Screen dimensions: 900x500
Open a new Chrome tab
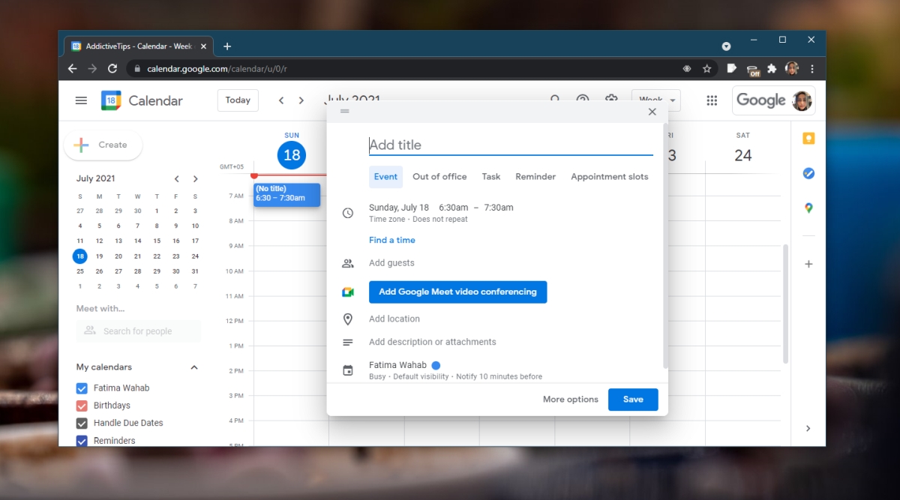pos(227,46)
